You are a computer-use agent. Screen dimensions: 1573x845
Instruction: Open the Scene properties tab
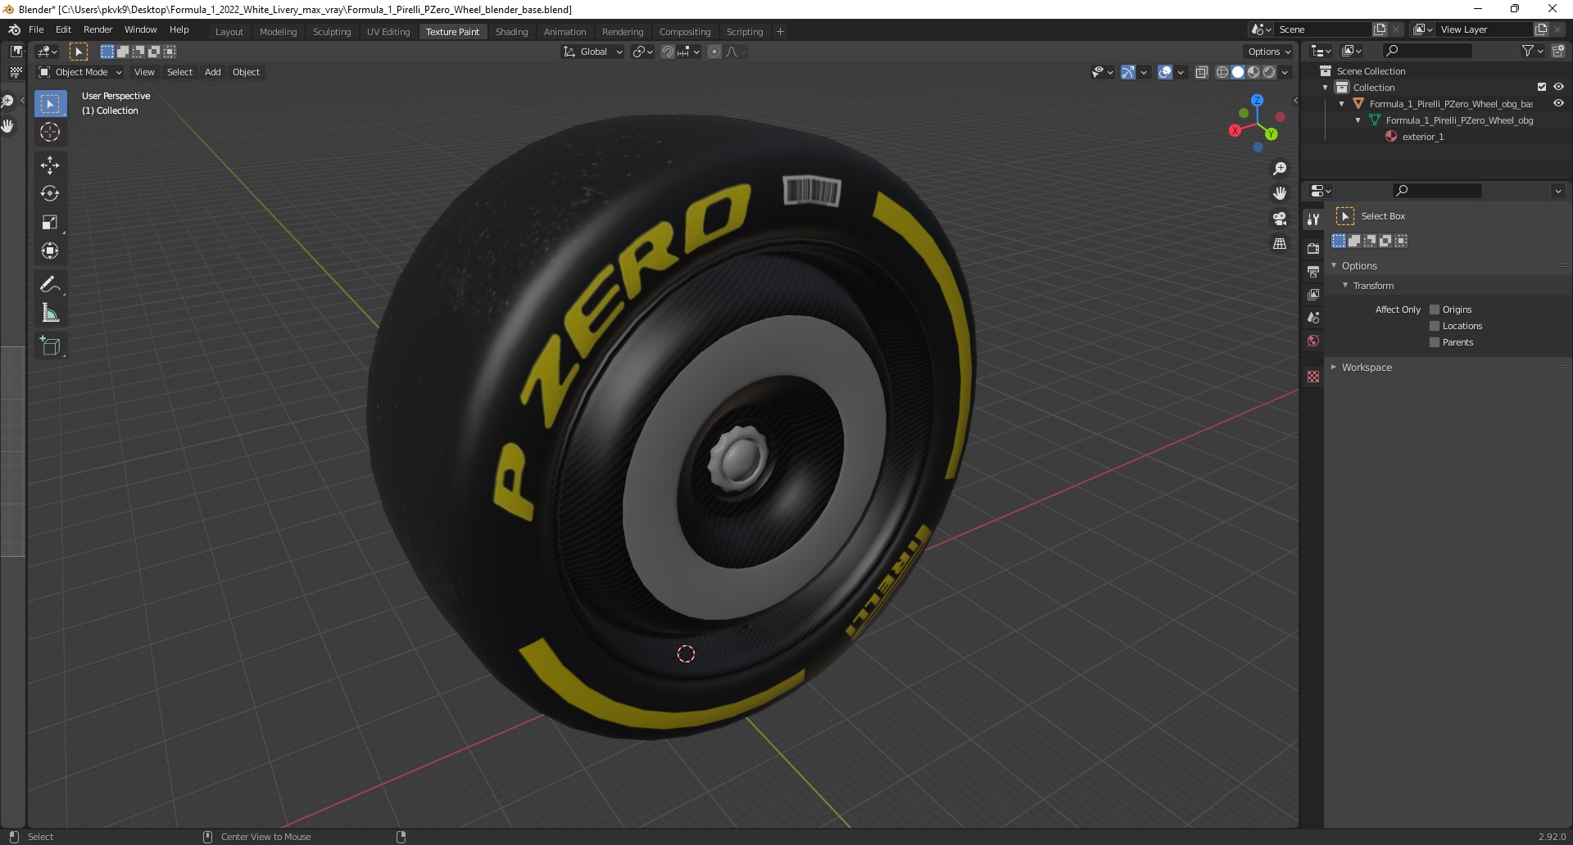1313,317
